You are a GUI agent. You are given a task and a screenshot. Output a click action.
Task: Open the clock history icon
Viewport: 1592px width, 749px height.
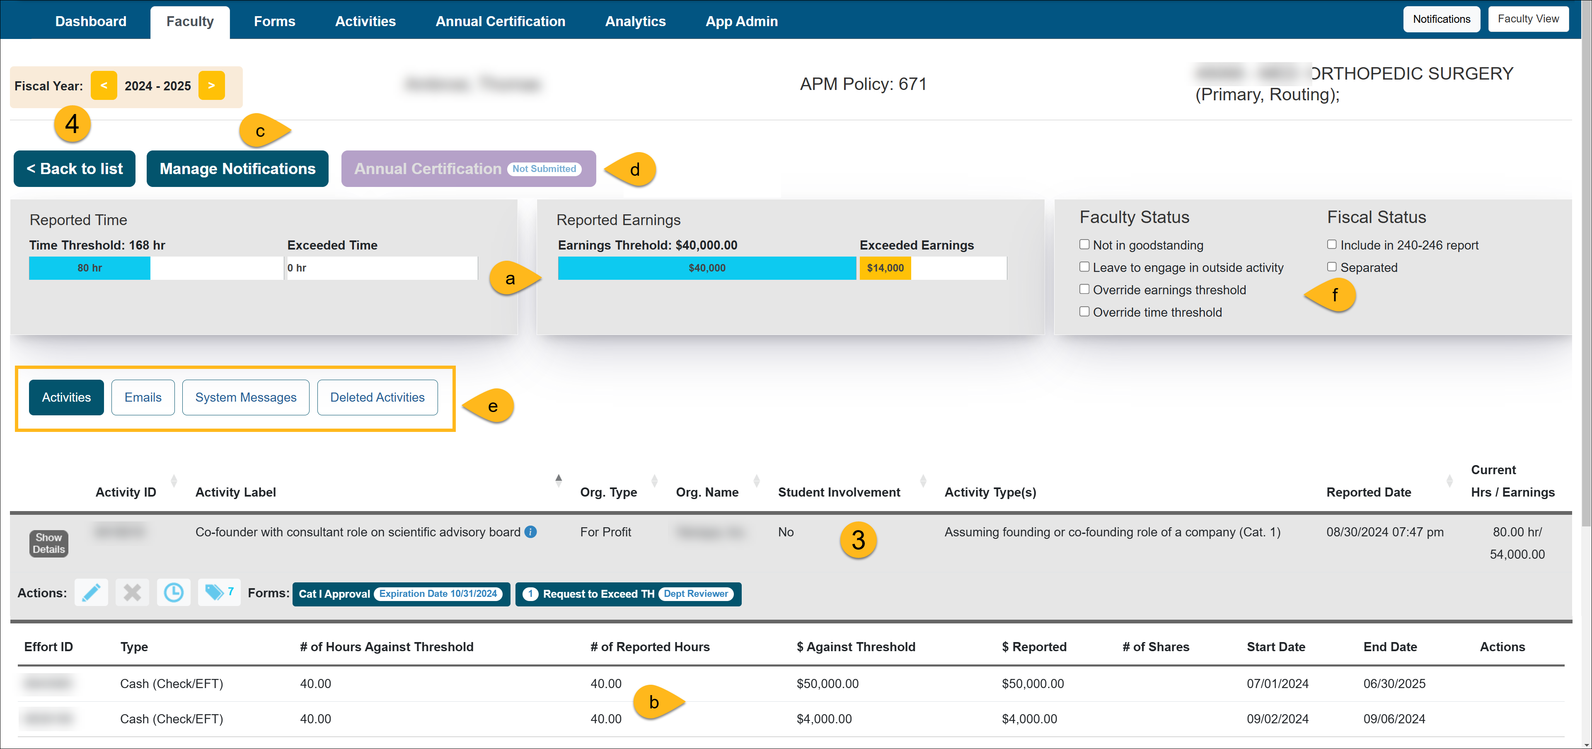pos(173,593)
